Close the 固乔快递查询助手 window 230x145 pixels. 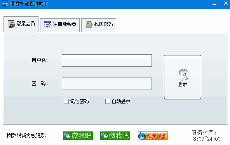[226, 3]
